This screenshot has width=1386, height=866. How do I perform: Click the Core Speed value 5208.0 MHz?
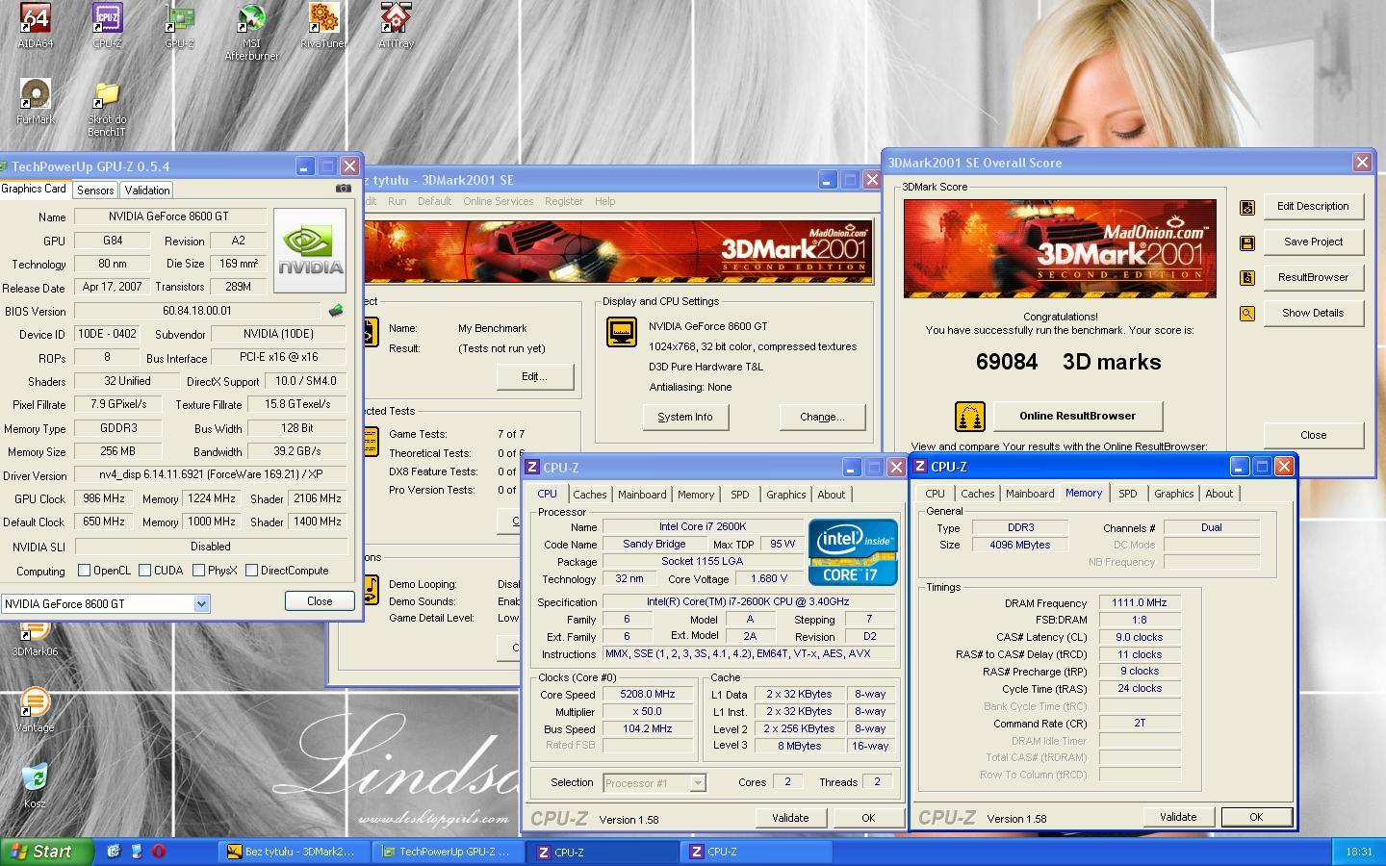pos(648,694)
